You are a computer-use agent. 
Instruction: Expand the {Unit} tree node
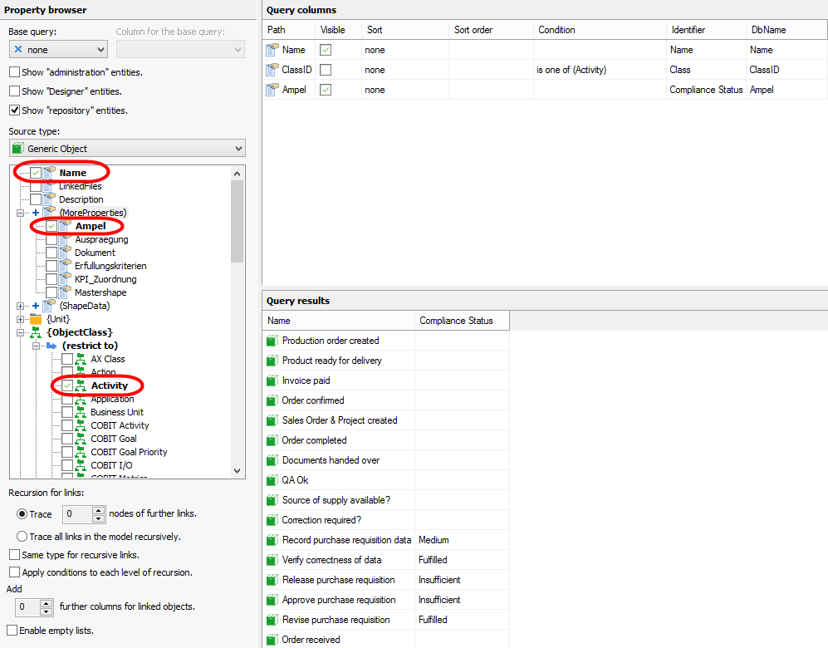(20, 319)
